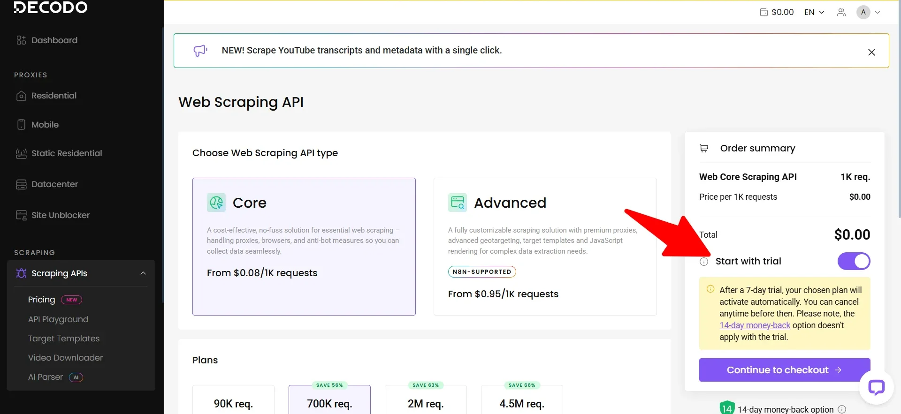The height and width of the screenshot is (414, 901).
Task: Click the Site Unblocker icon
Action: 21,215
